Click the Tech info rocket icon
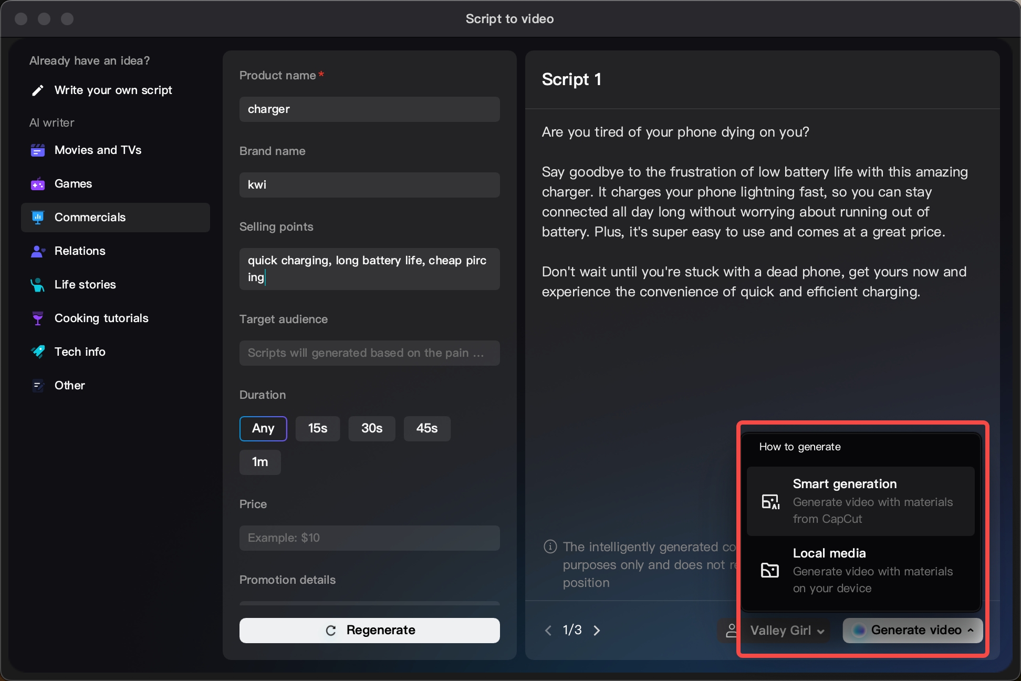This screenshot has height=681, width=1021. (x=37, y=352)
